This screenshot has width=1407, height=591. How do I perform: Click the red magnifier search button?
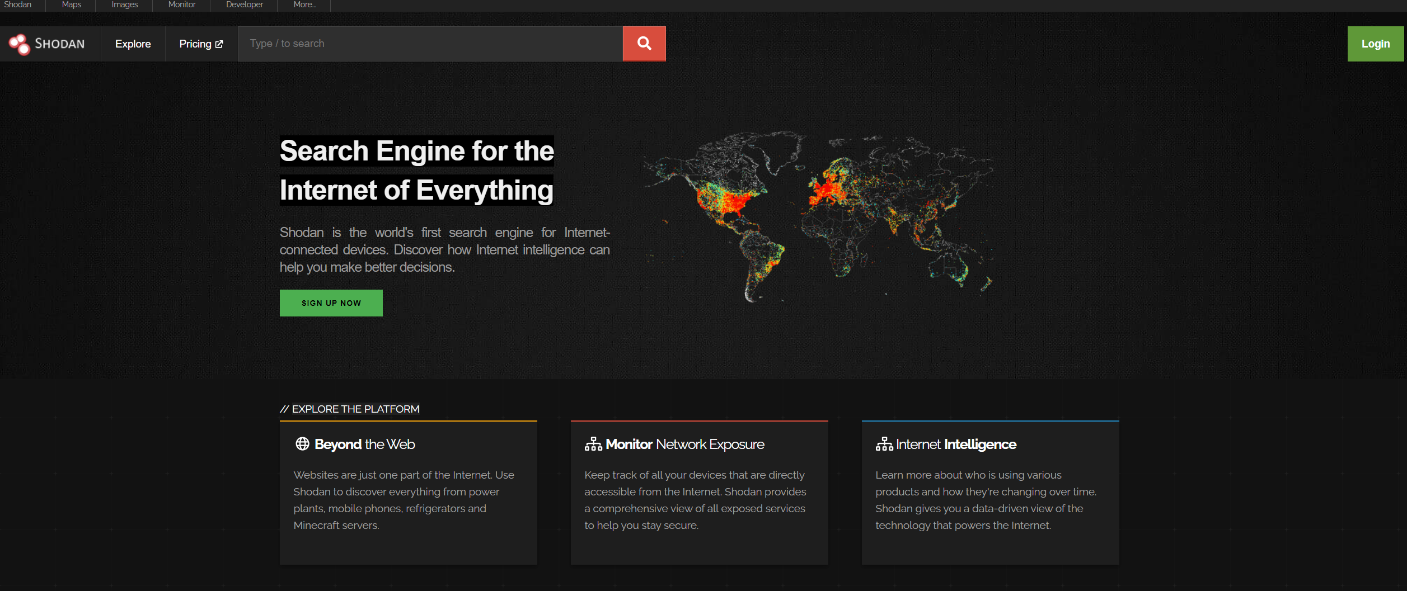(x=644, y=44)
